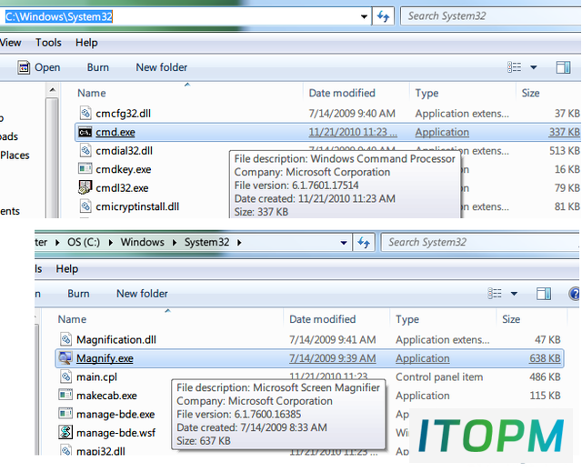The width and height of the screenshot is (582, 472).
Task: Select makecab.exe file name
Action: pos(106,396)
